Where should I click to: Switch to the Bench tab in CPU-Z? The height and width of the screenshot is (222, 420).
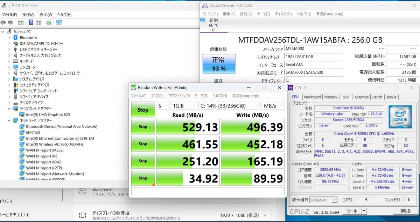pos(377,97)
